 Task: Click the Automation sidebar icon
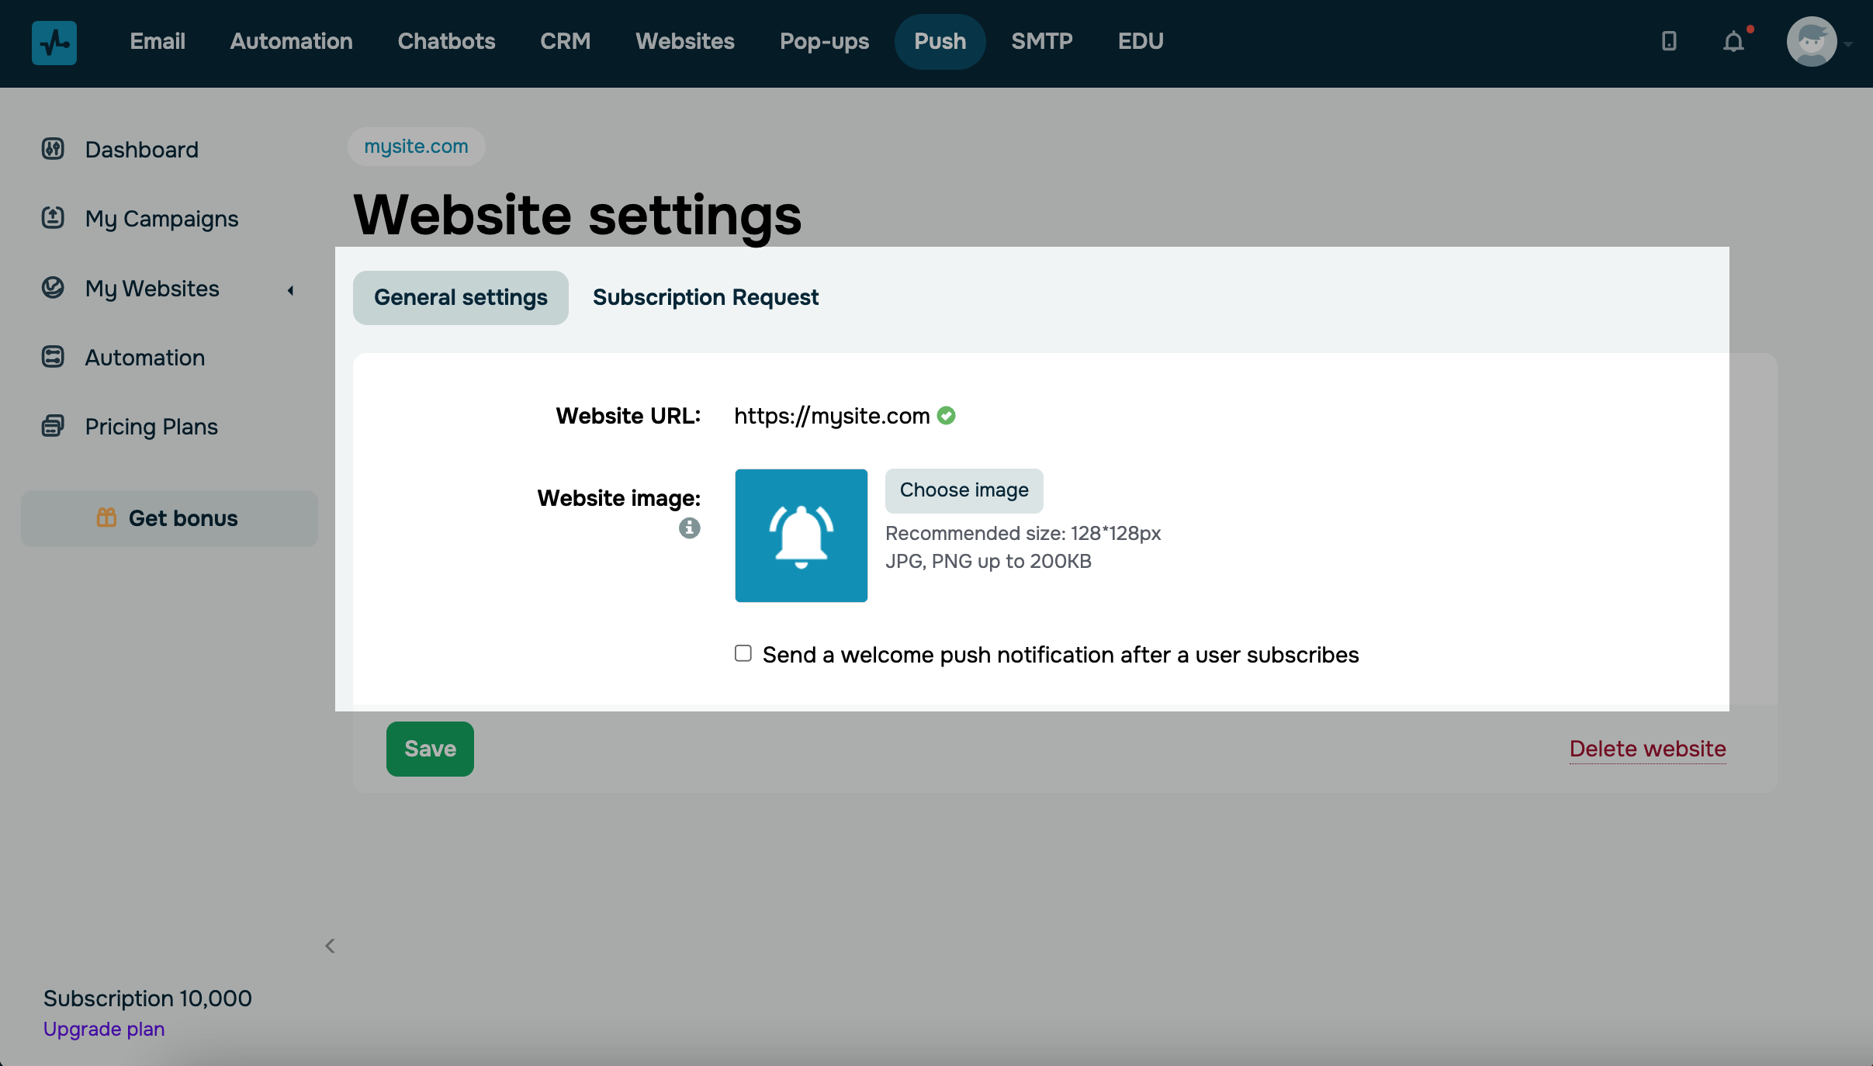pos(53,357)
